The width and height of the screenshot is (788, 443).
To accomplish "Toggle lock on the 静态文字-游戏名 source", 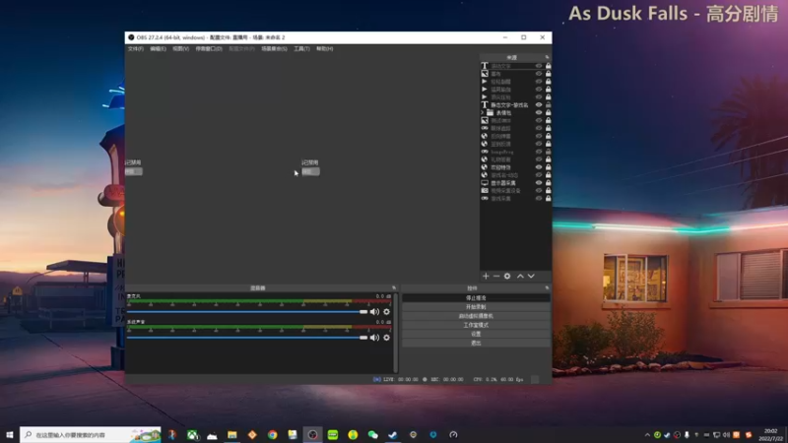I will tap(549, 104).
